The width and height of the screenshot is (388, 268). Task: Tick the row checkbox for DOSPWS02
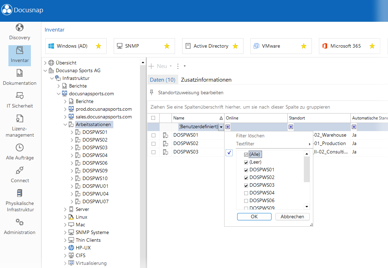(x=153, y=144)
